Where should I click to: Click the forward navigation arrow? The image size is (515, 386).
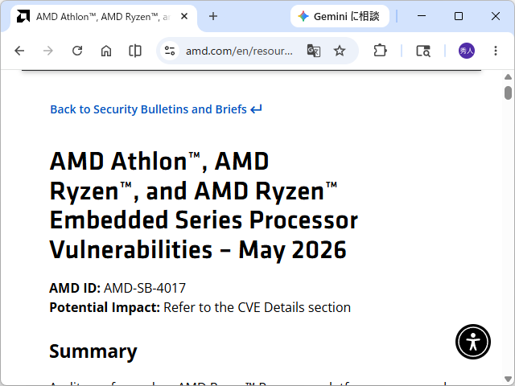click(x=48, y=51)
